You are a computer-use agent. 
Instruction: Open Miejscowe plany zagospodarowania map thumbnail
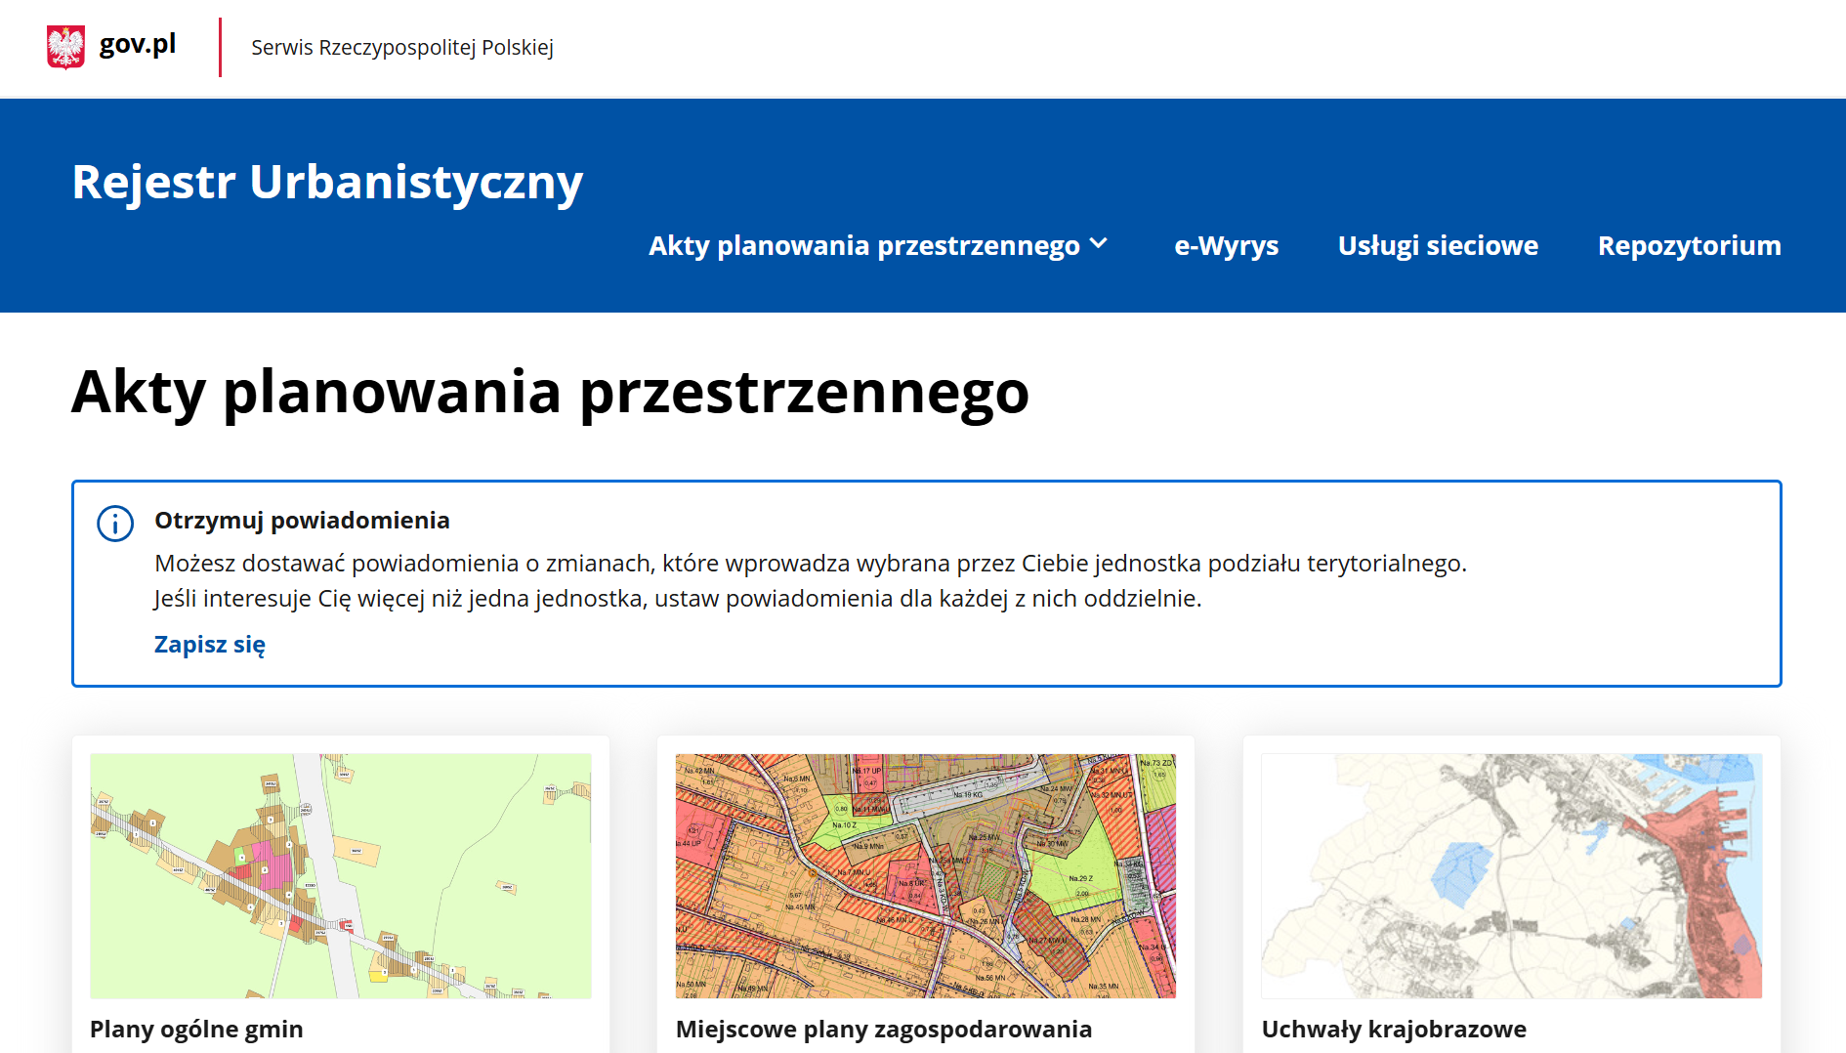926,875
